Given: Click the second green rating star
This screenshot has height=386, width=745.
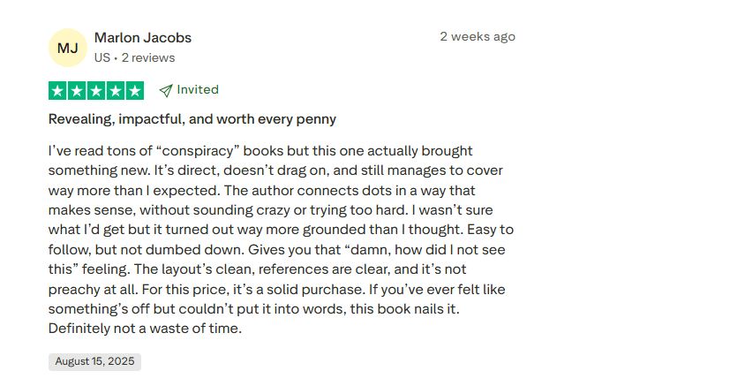Looking at the screenshot, I should click(77, 90).
